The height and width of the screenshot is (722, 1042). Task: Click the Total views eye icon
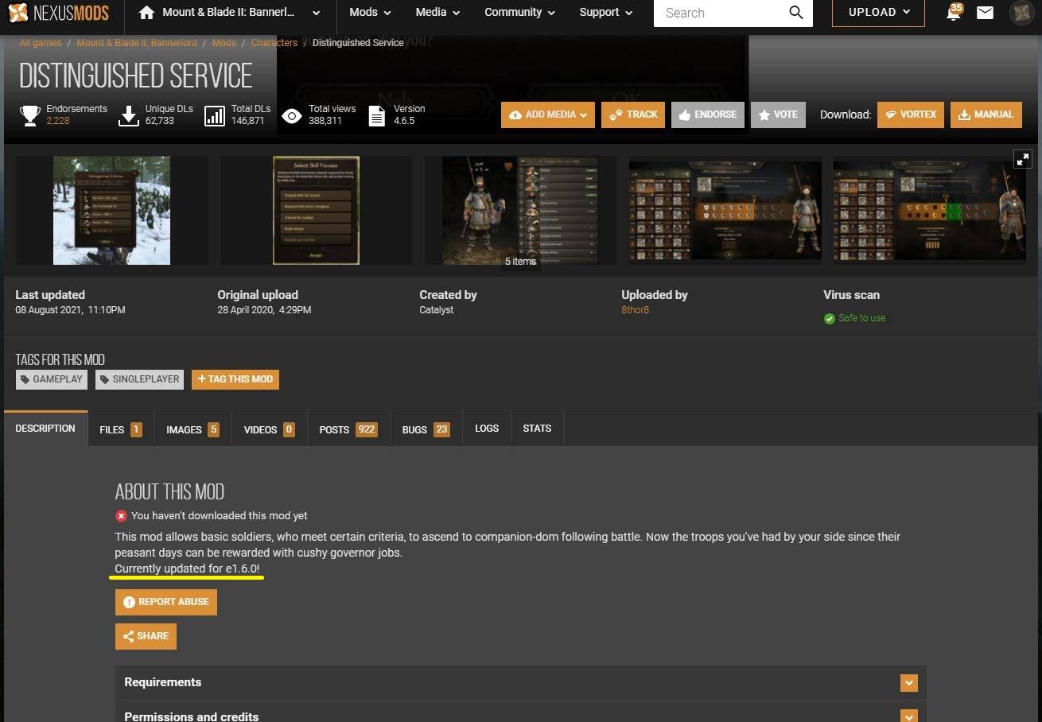pyautogui.click(x=292, y=117)
